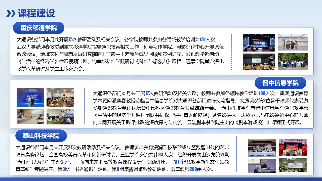This screenshot has height=181, width=322.
Task: Open the blue-lit stage auditorium photo
Action: 259,42
